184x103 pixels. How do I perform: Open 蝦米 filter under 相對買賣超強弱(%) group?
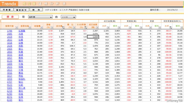pyautogui.click(x=182, y=28)
